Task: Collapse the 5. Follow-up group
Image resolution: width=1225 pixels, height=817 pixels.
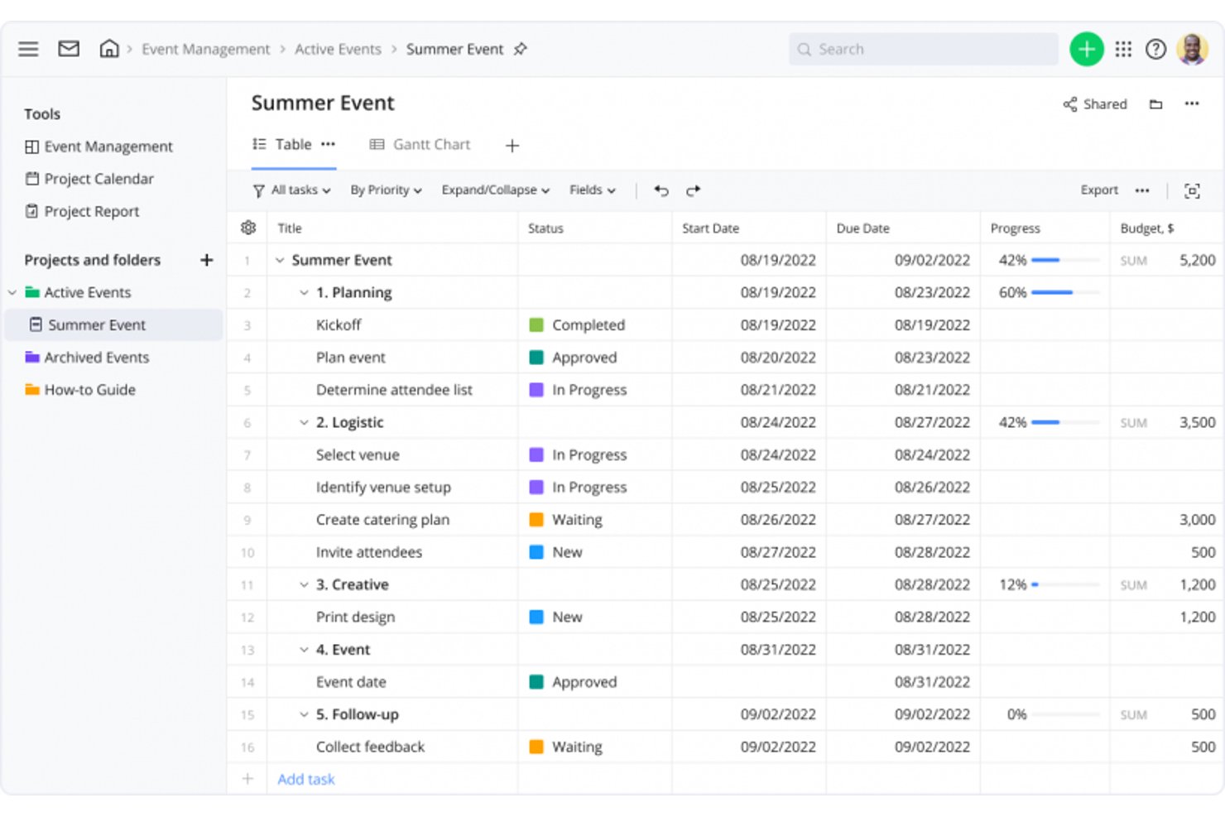Action: coord(304,715)
